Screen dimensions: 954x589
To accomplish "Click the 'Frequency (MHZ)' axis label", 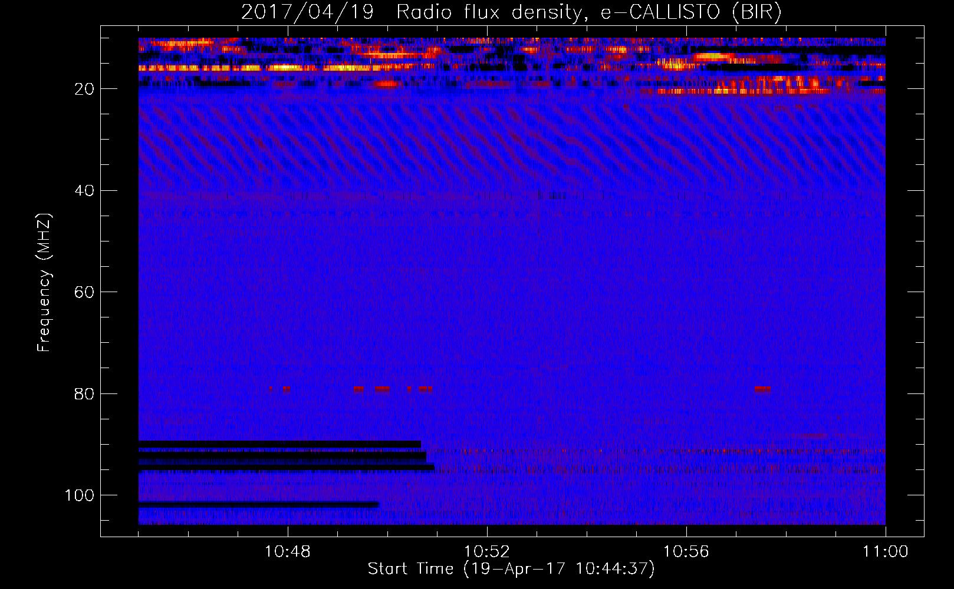I will pyautogui.click(x=44, y=282).
